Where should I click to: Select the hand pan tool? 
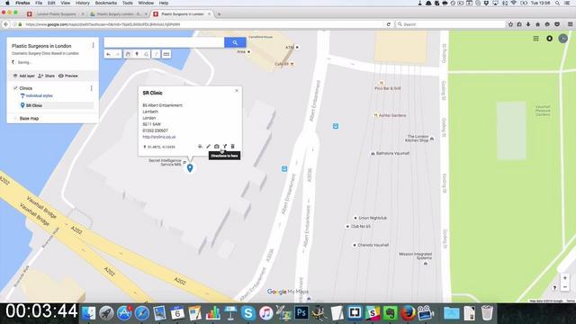[x=128, y=54]
